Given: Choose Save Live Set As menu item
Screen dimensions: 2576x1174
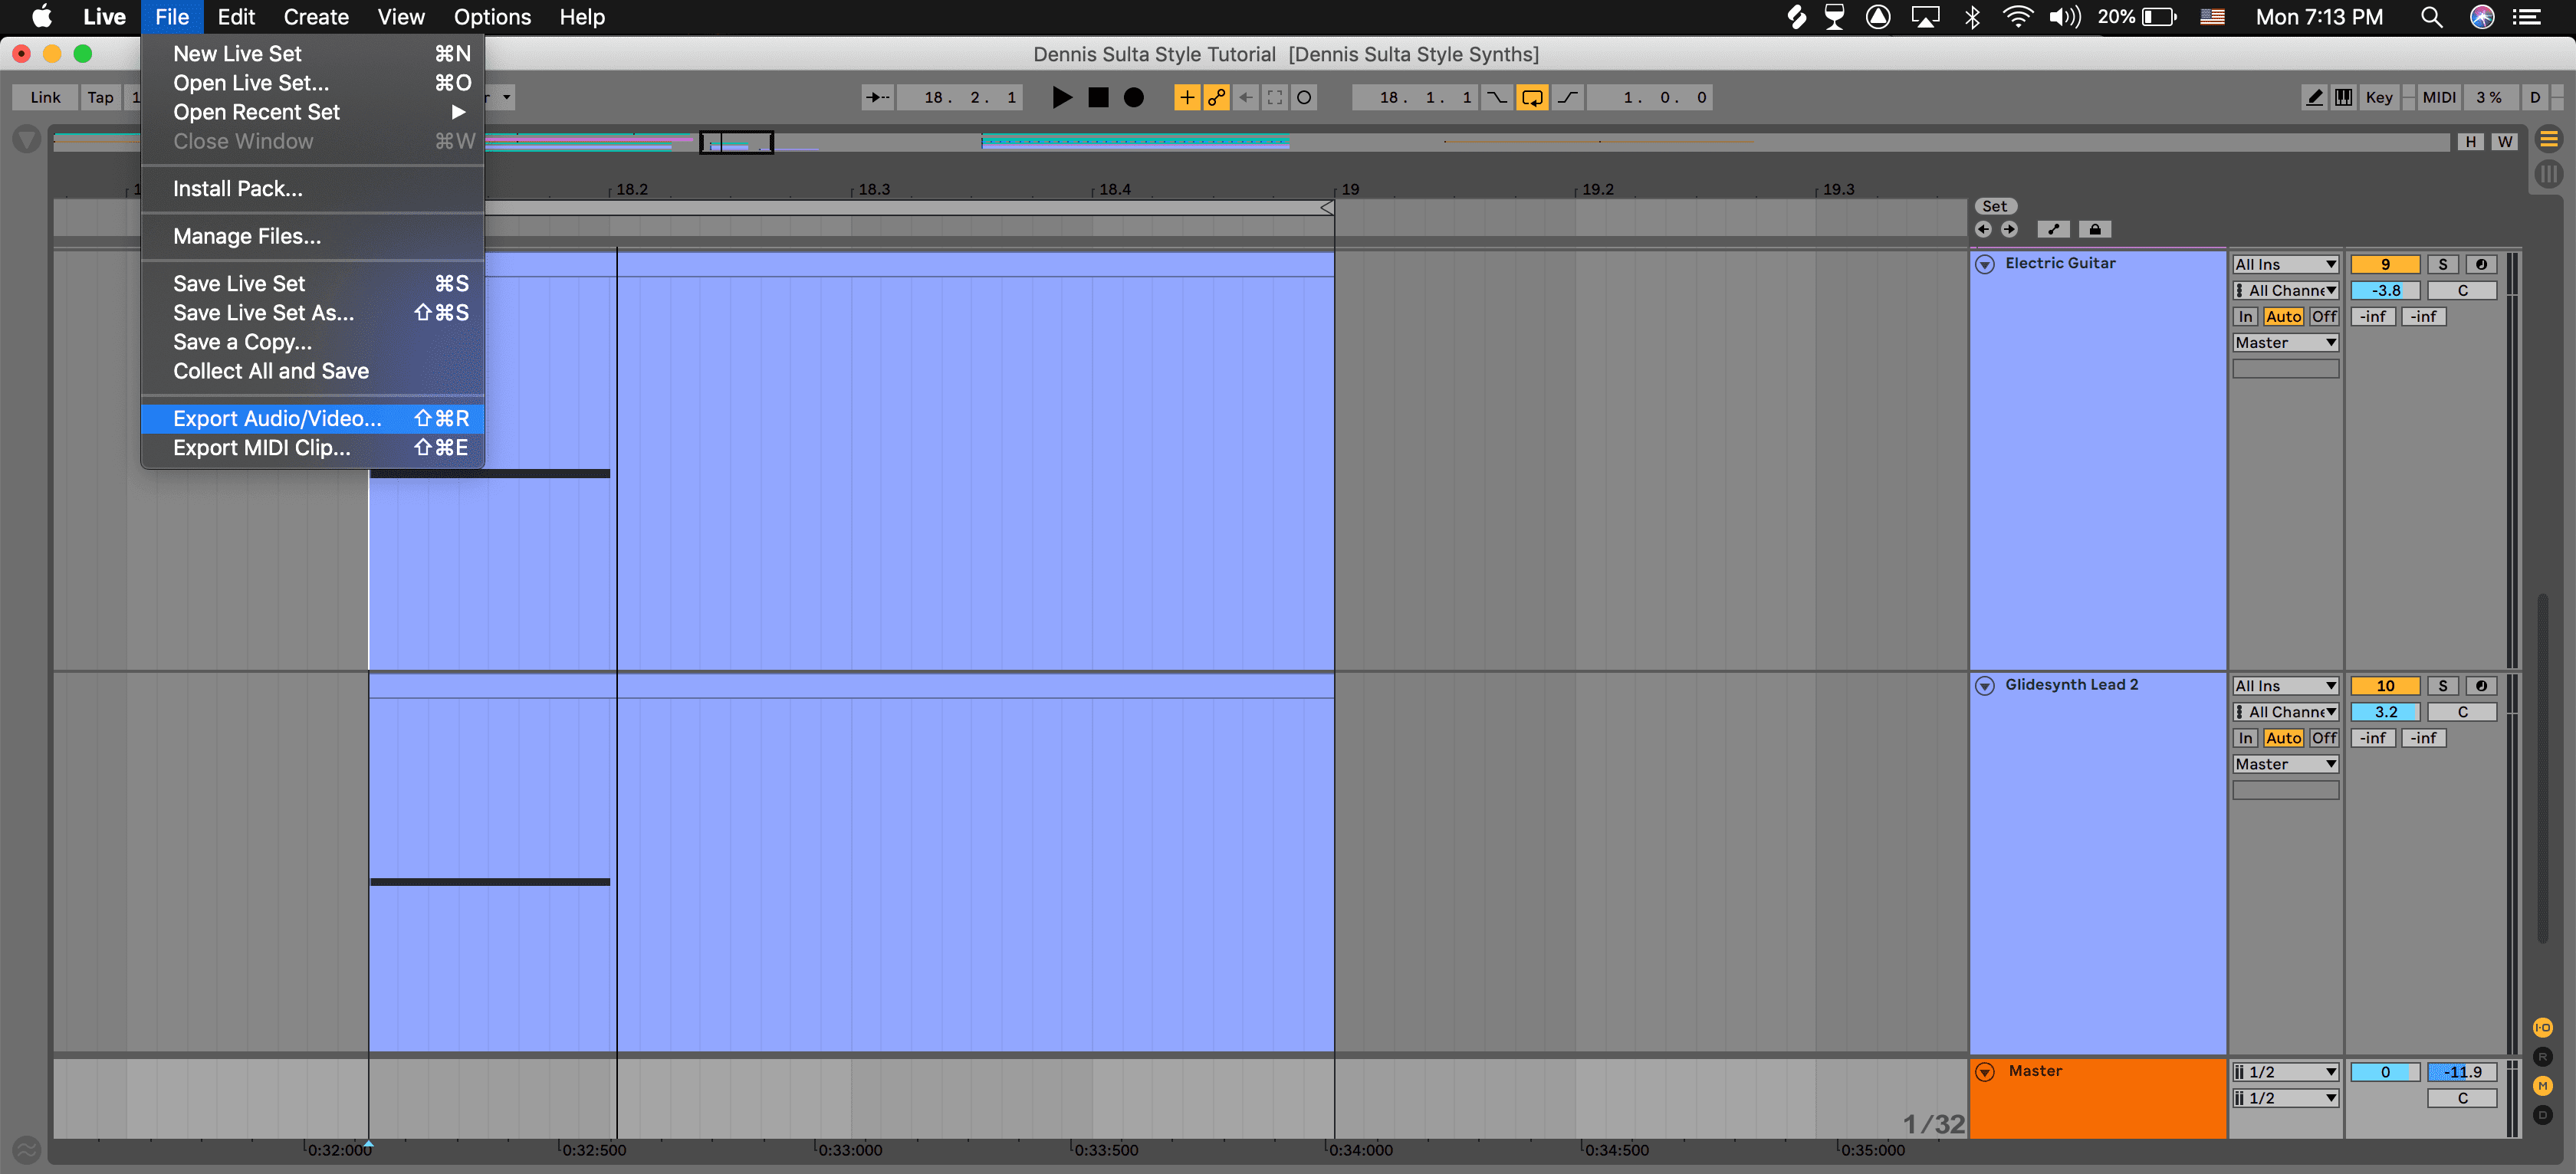Looking at the screenshot, I should coord(313,313).
